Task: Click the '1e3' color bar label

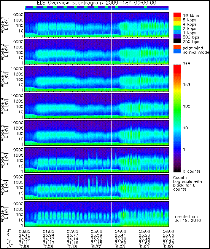Action: pyautogui.click(x=186, y=85)
